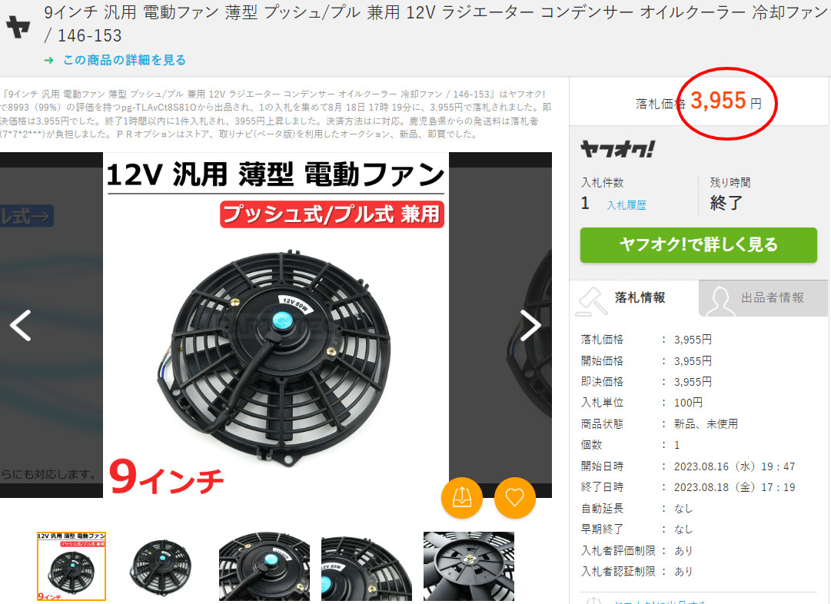The image size is (831, 604).
Task: Select the second thumbnail of whole fan
Action: pyautogui.click(x=161, y=566)
